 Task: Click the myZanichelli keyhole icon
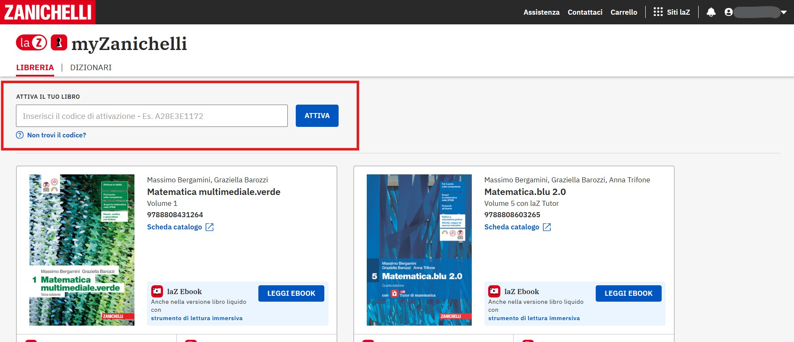pos(59,42)
